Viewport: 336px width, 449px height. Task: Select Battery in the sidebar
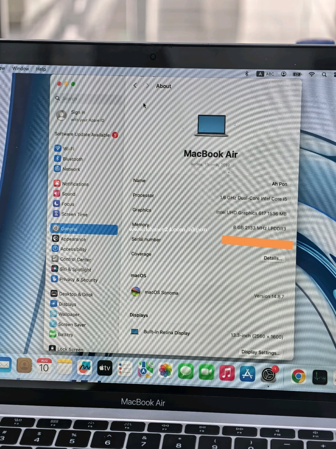coord(61,334)
